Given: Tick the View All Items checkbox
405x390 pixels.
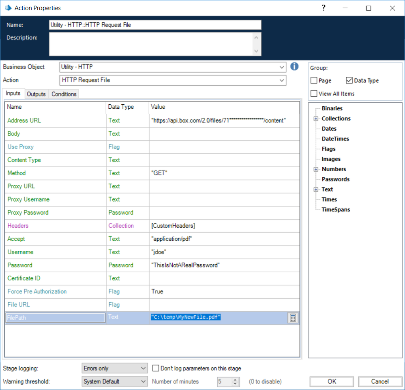Looking at the screenshot, I should coord(314,94).
